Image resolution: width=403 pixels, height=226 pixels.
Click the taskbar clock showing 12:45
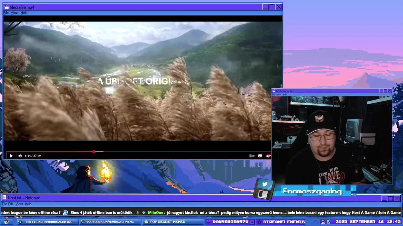394,222
